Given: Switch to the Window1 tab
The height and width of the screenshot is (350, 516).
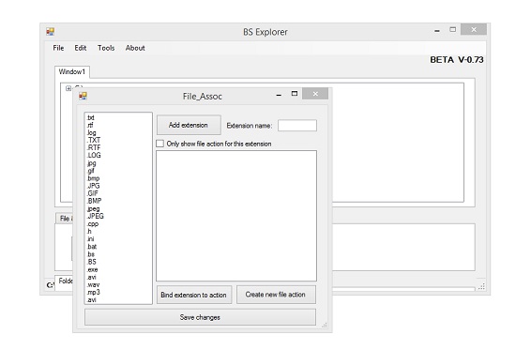Looking at the screenshot, I should click(72, 71).
